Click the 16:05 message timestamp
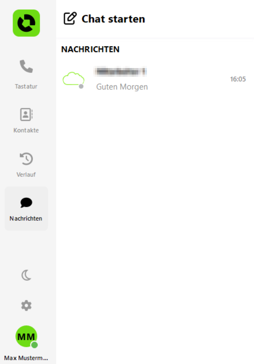 [238, 79]
